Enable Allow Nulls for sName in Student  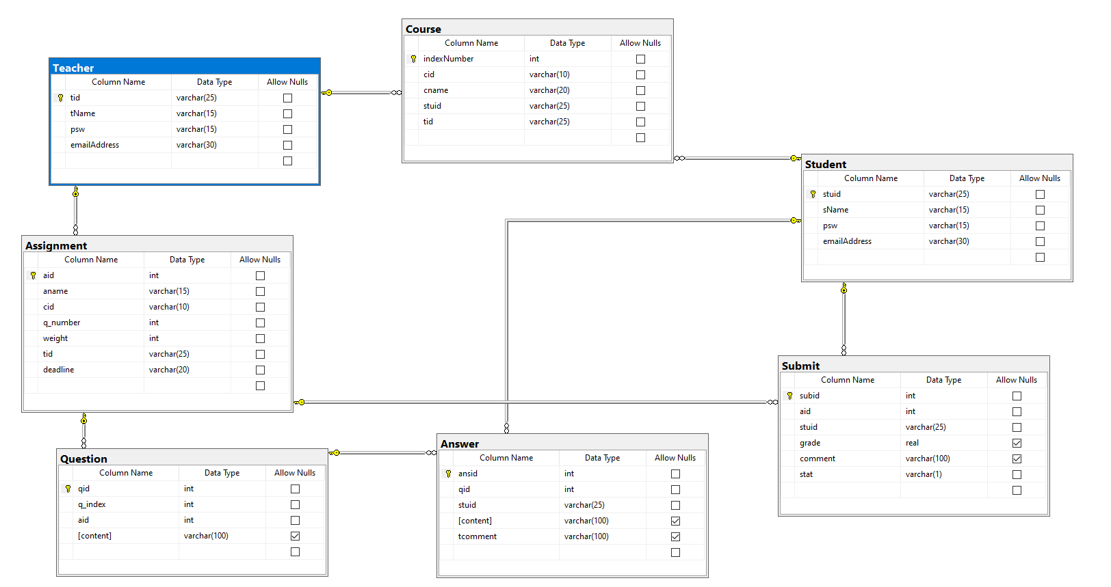(1040, 210)
